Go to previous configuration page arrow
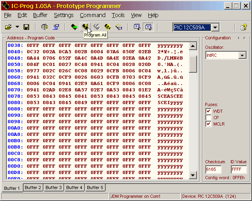Image resolution: width=252 pixels, height=201 pixels. point(238,38)
